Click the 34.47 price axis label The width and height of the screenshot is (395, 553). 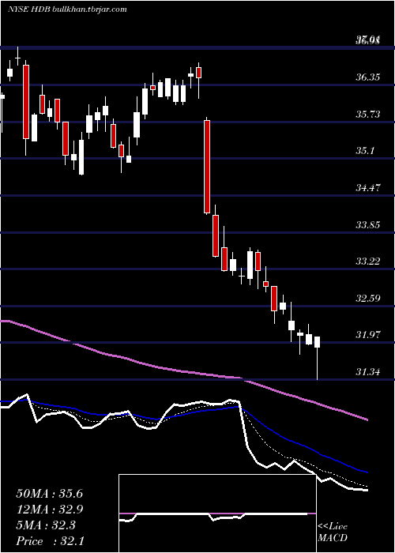coord(368,188)
